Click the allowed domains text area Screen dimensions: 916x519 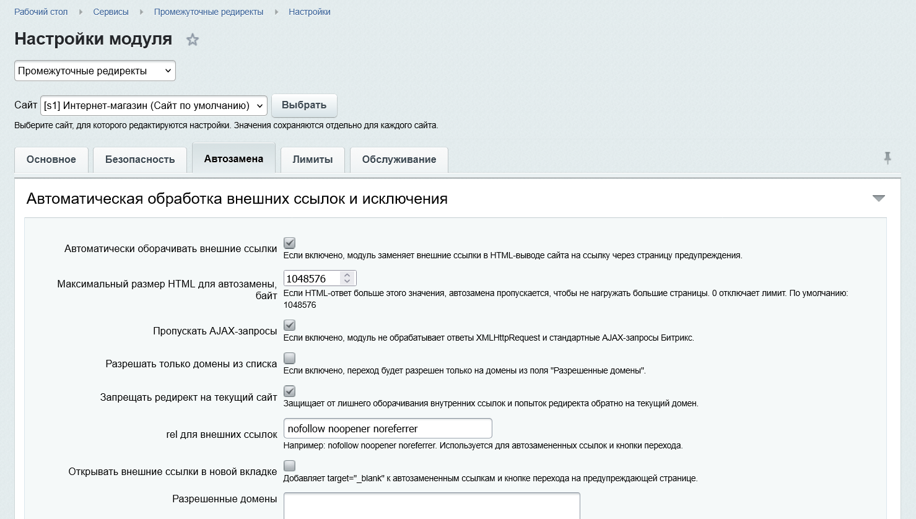[432, 506]
